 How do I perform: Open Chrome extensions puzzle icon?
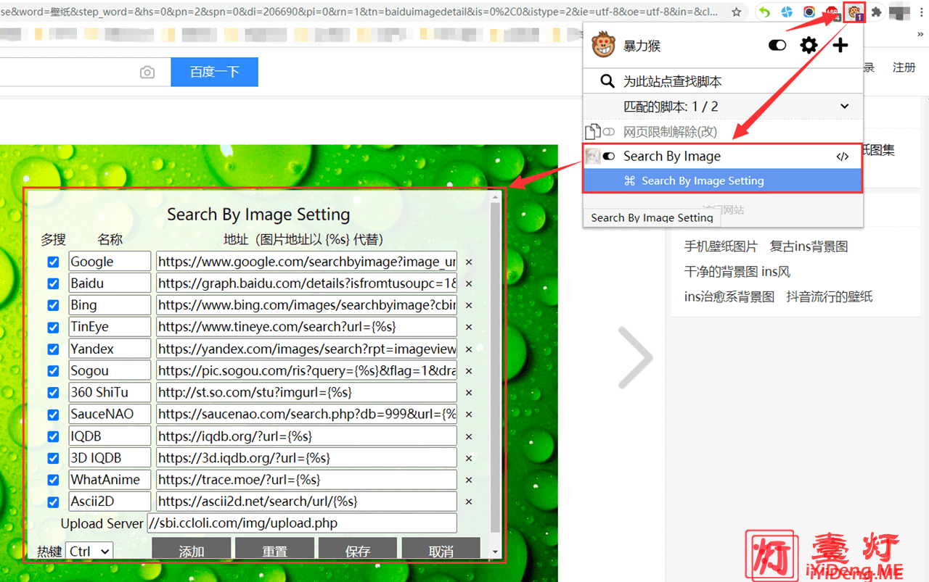pyautogui.click(x=877, y=12)
